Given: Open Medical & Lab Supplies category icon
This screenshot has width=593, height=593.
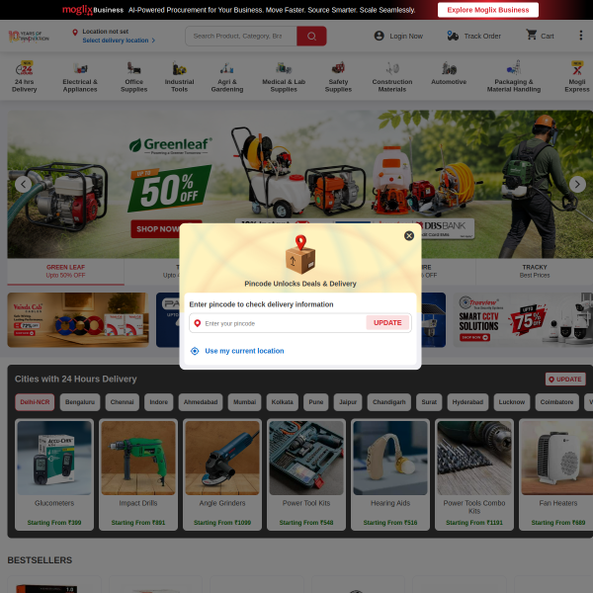Looking at the screenshot, I should coord(284,68).
